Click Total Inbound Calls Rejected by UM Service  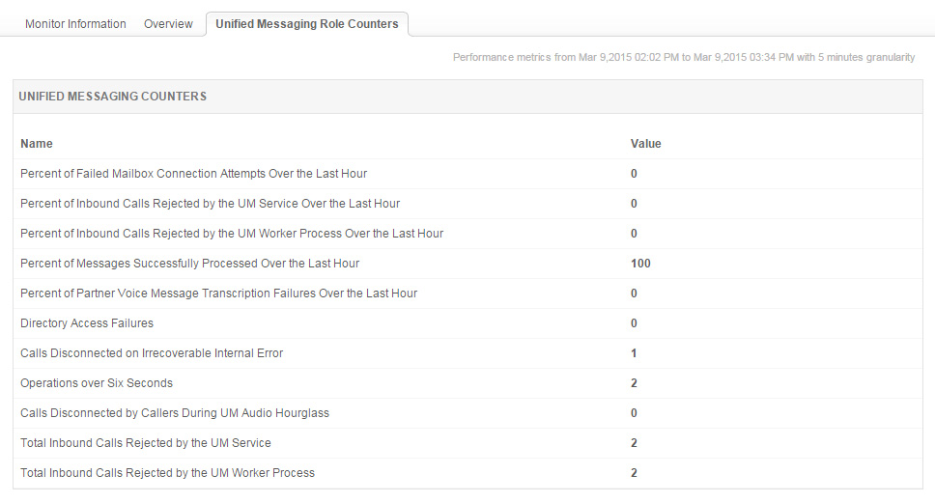146,443
